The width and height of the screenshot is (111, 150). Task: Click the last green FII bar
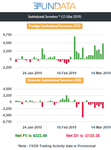click(103, 51)
